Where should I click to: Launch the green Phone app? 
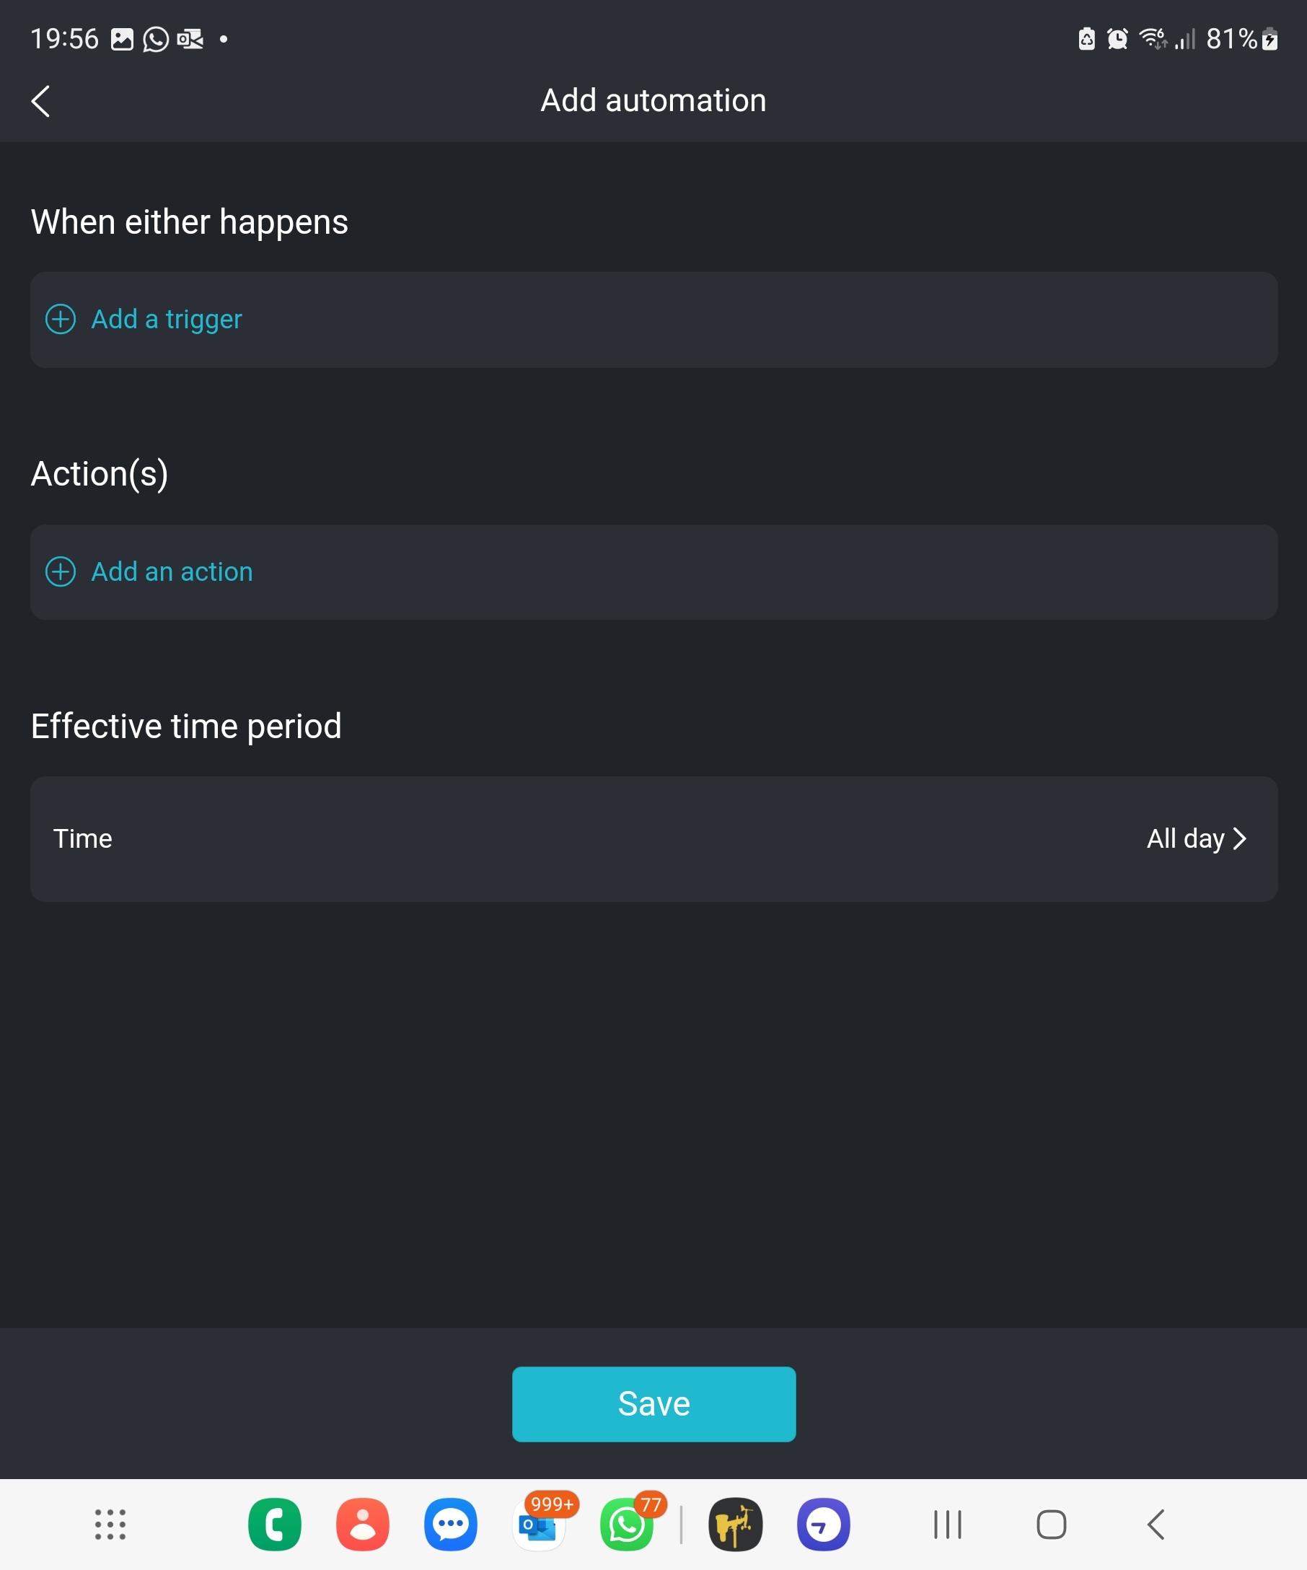pyautogui.click(x=274, y=1525)
